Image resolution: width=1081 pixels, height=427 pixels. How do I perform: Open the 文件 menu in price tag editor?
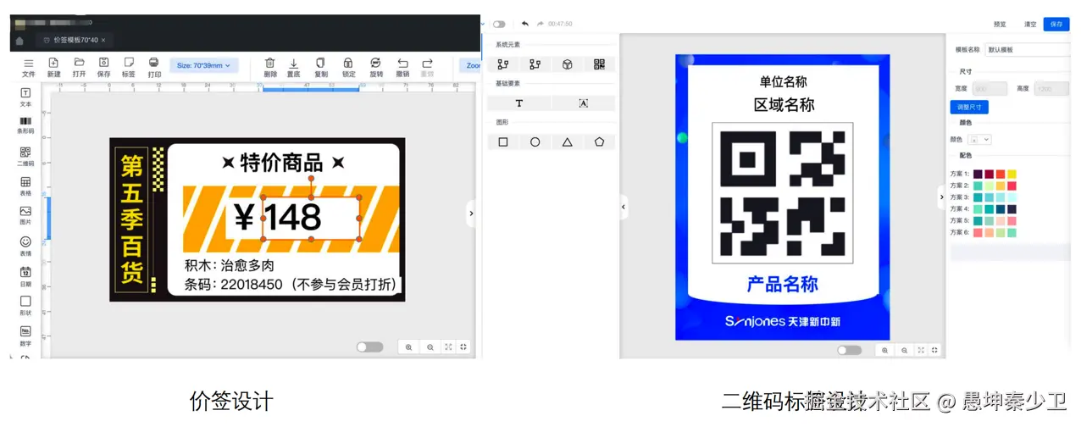pos(29,68)
